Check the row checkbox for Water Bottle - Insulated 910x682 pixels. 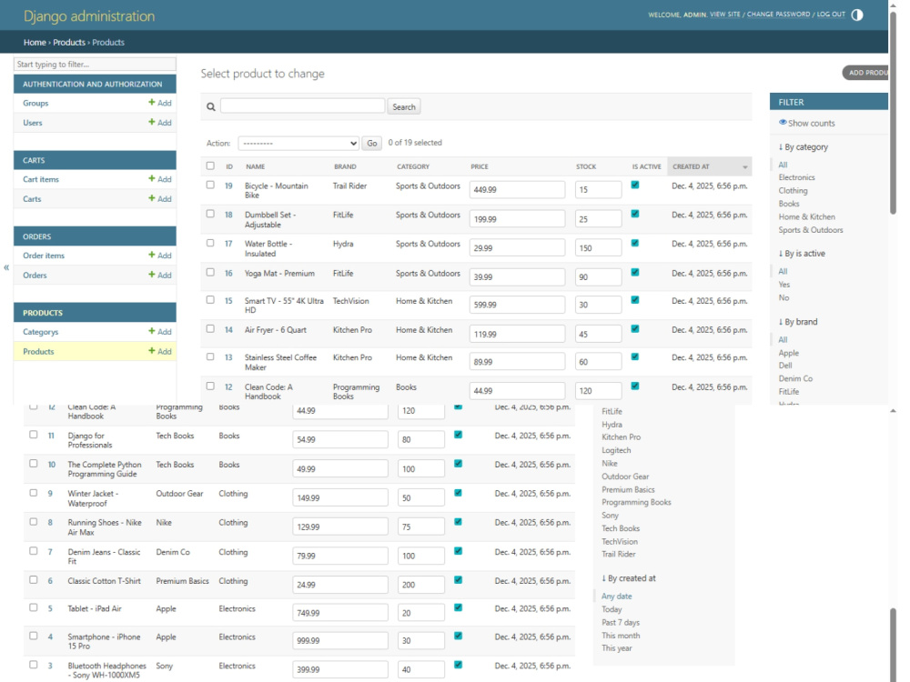pos(210,243)
